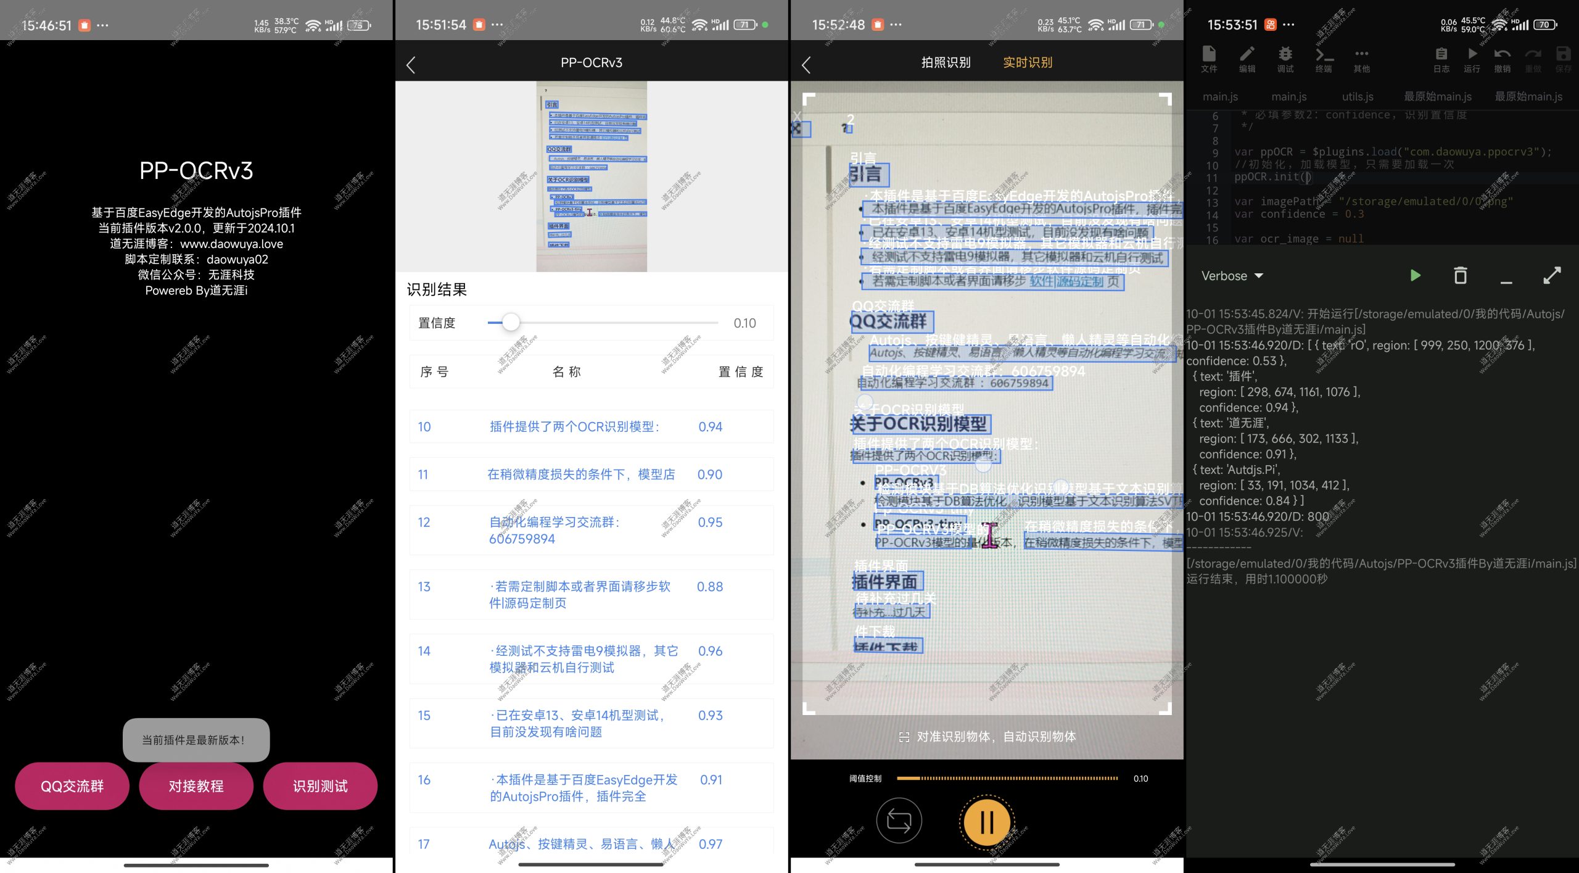This screenshot has height=873, width=1579.
Task: Select result row 13 若需定制脚本或者界面
Action: point(592,594)
